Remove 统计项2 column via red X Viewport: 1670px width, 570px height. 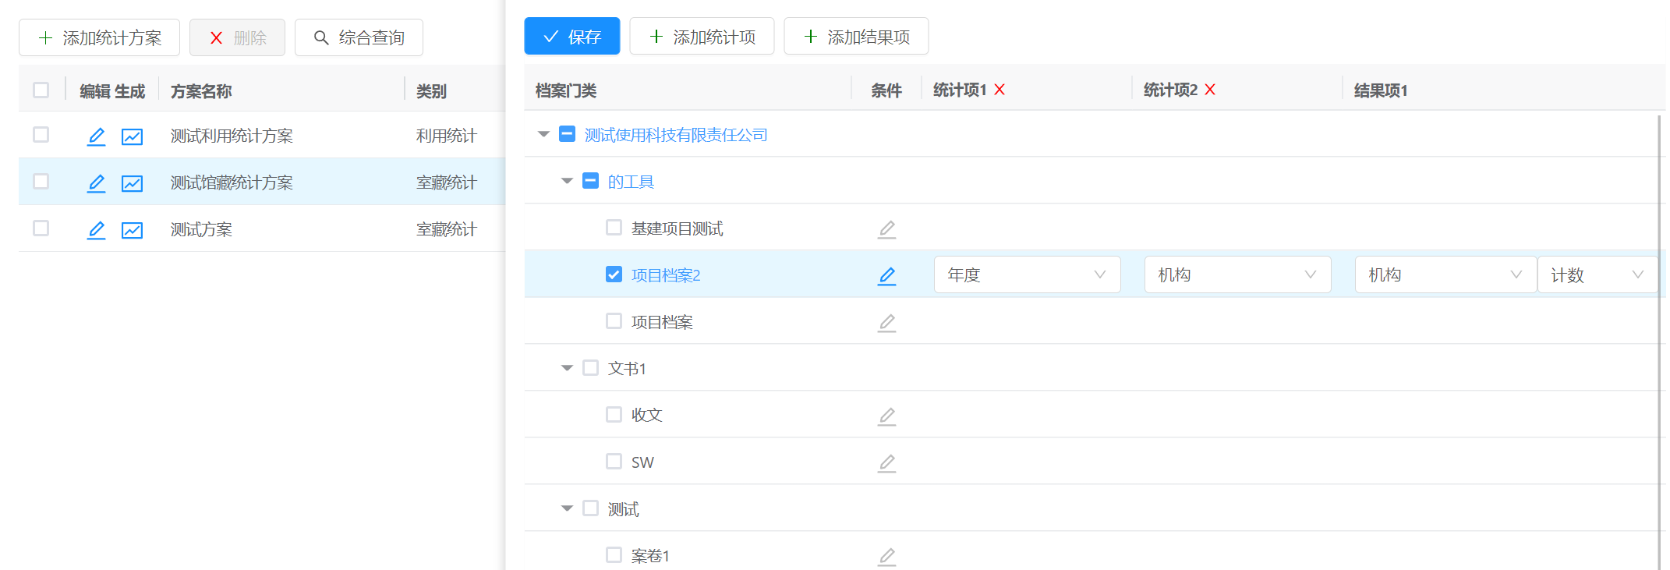1210,90
